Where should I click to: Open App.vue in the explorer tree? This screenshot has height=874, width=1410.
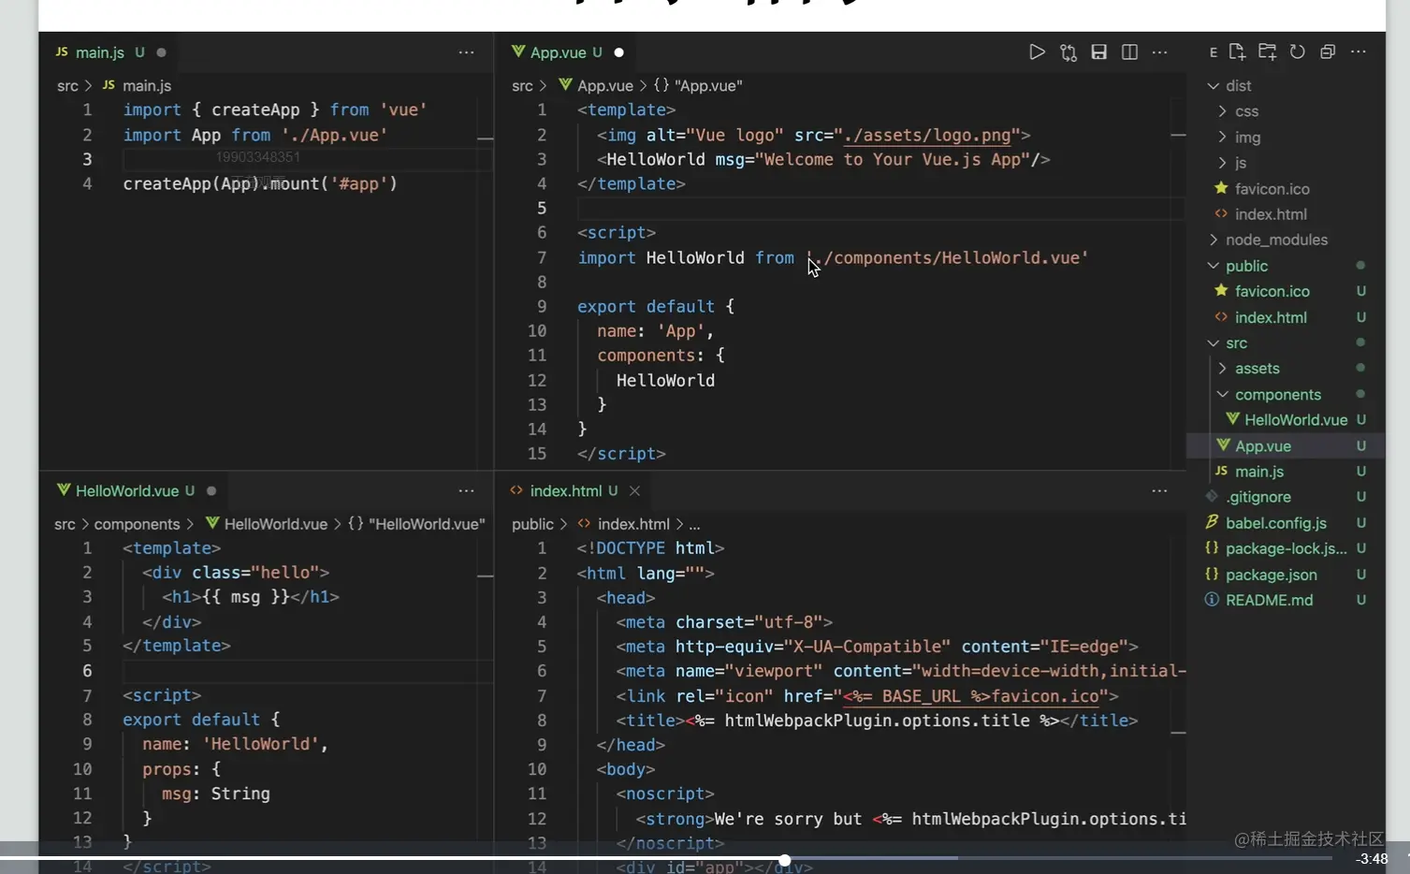[1262, 445]
